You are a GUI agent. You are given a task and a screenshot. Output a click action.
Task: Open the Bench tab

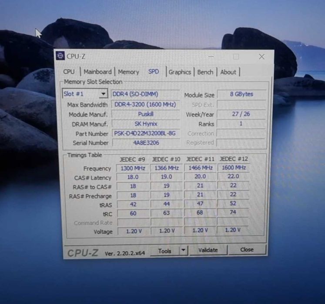(x=205, y=72)
